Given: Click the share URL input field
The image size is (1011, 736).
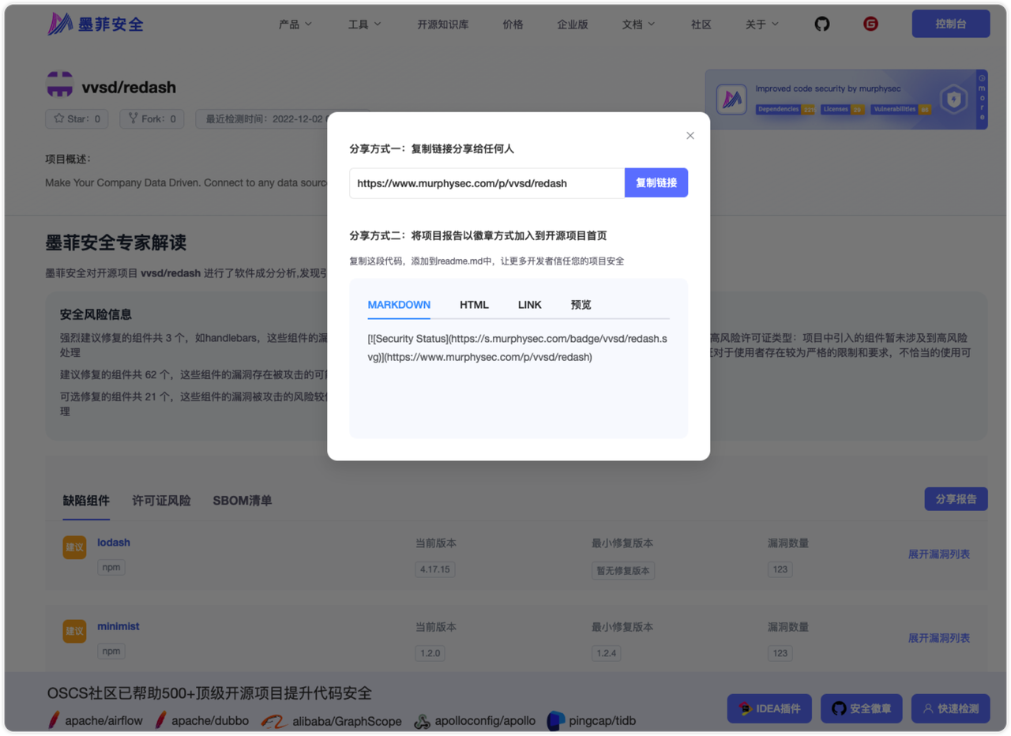Looking at the screenshot, I should (x=487, y=183).
